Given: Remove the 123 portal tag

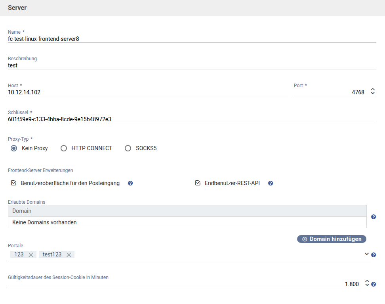Looking at the screenshot, I should (x=31, y=255).
